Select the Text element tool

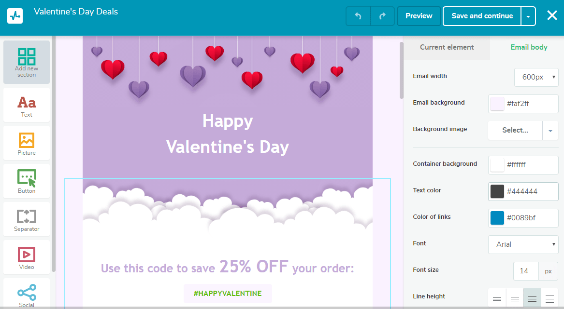27,105
